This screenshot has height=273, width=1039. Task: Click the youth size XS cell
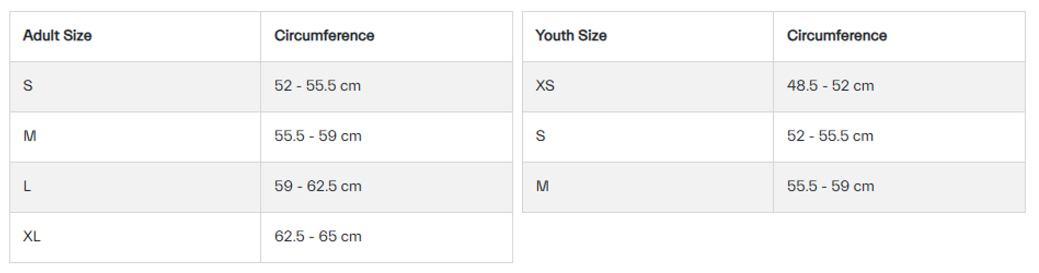(x=545, y=86)
